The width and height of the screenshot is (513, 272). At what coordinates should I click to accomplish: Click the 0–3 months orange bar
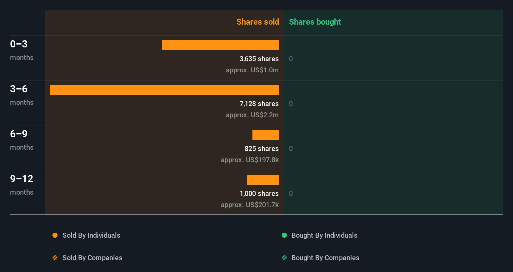[221, 45]
